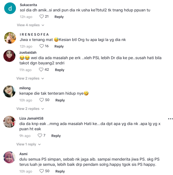Like Sukacerita's comment with heart icon
This screenshot has width=173, height=175.
pos(42,17)
